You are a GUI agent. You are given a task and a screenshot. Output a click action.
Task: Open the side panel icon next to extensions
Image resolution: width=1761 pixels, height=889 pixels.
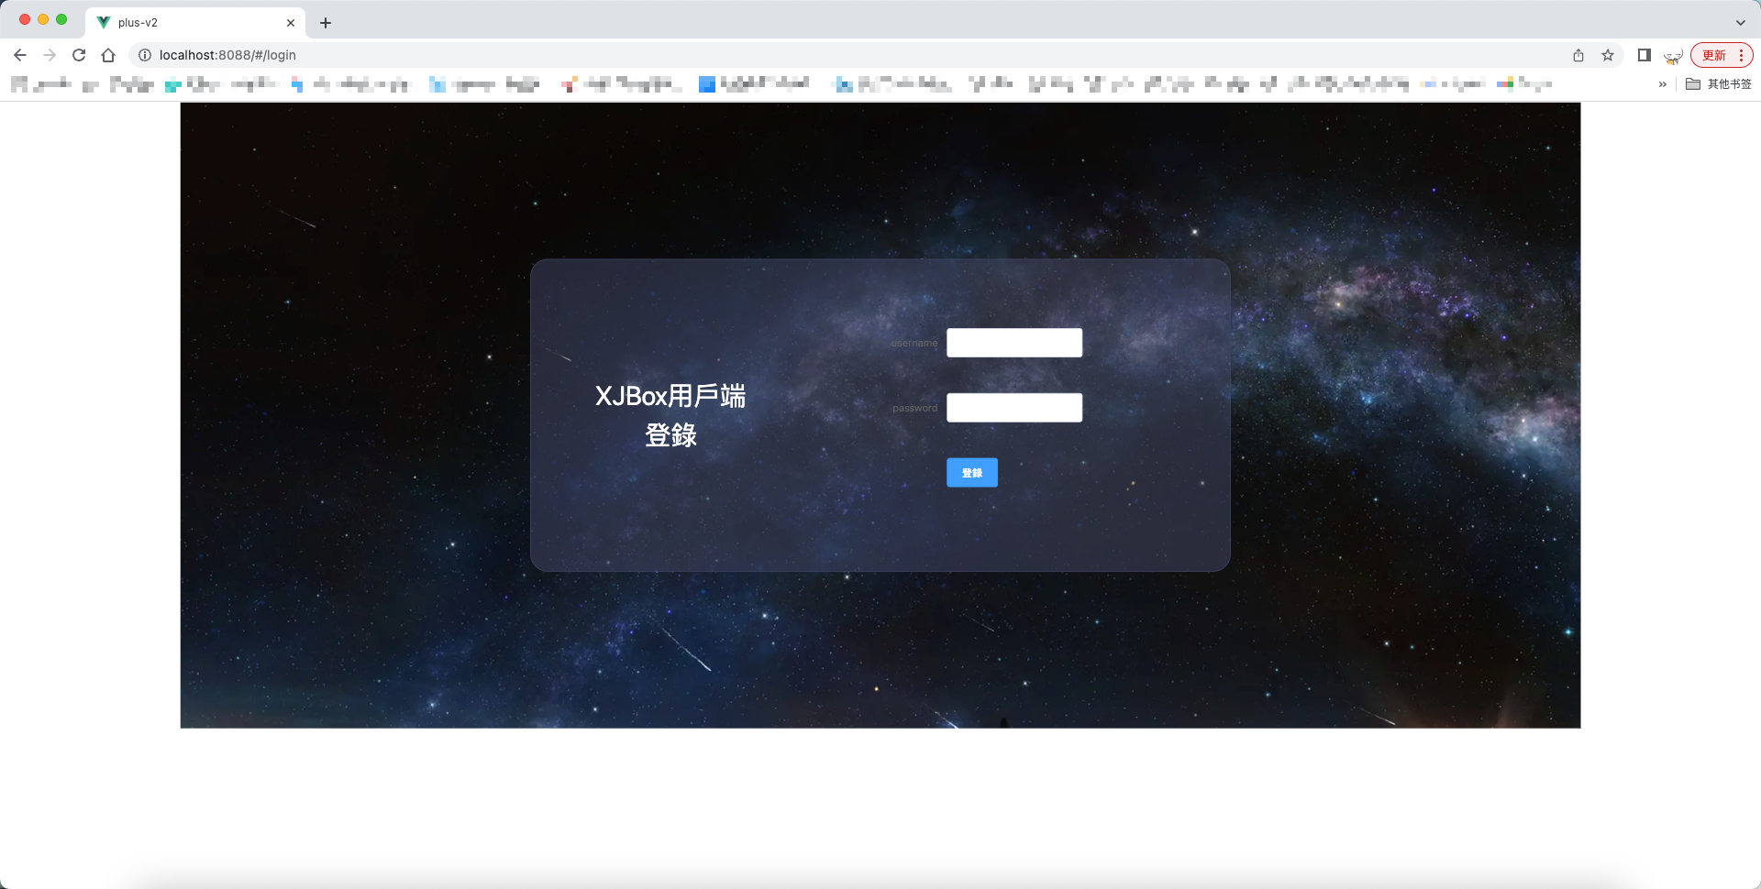[1643, 55]
